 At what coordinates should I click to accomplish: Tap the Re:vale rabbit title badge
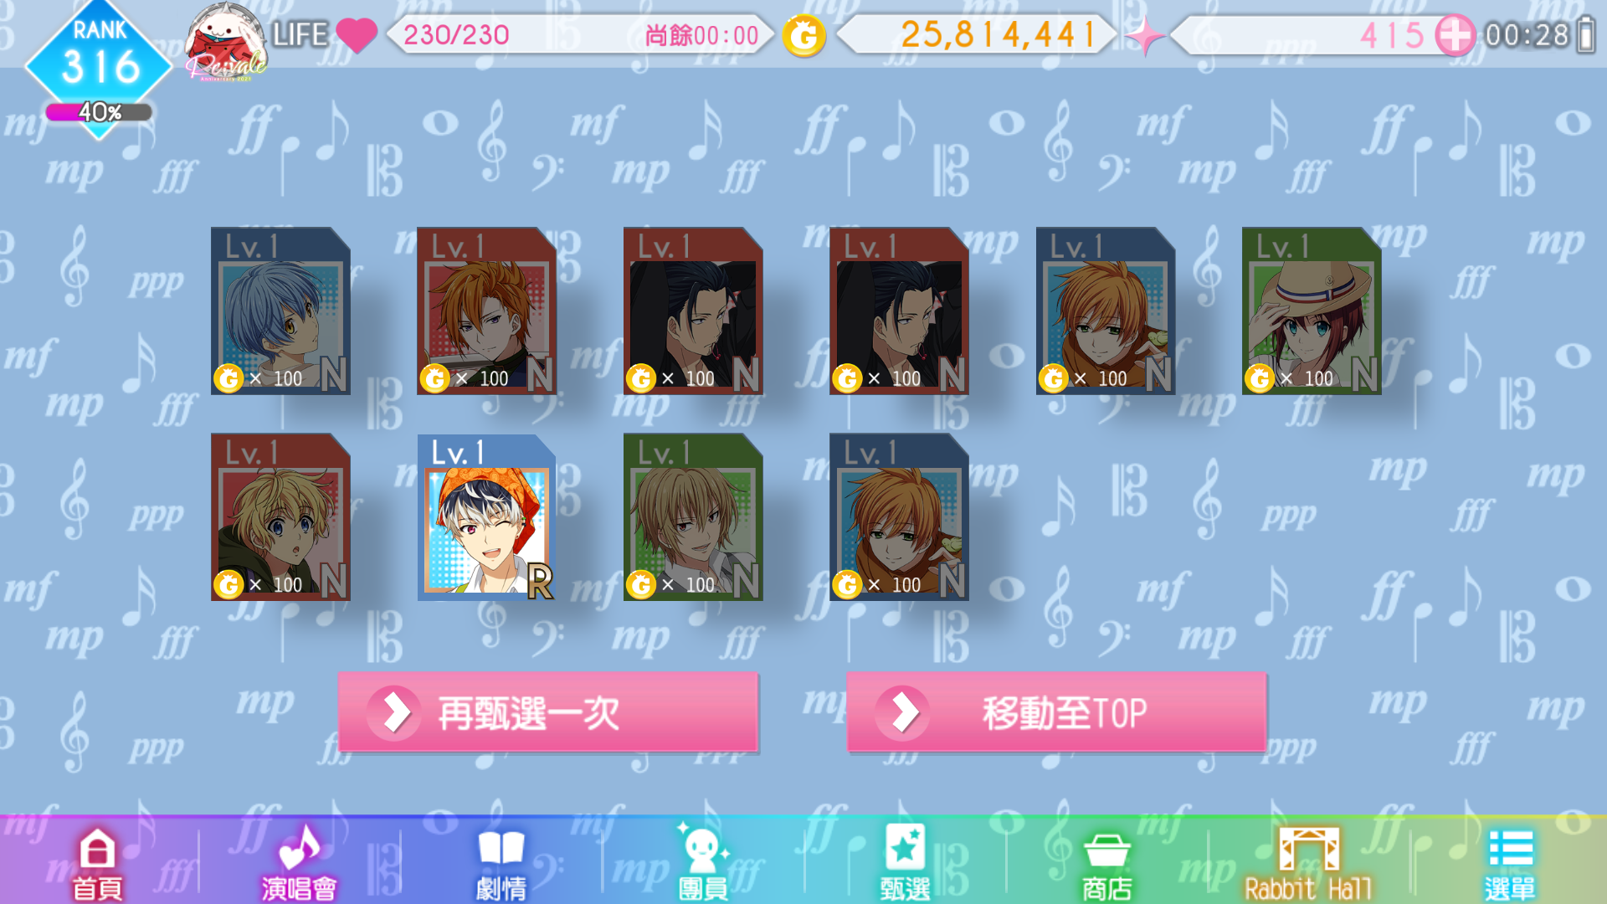(225, 42)
